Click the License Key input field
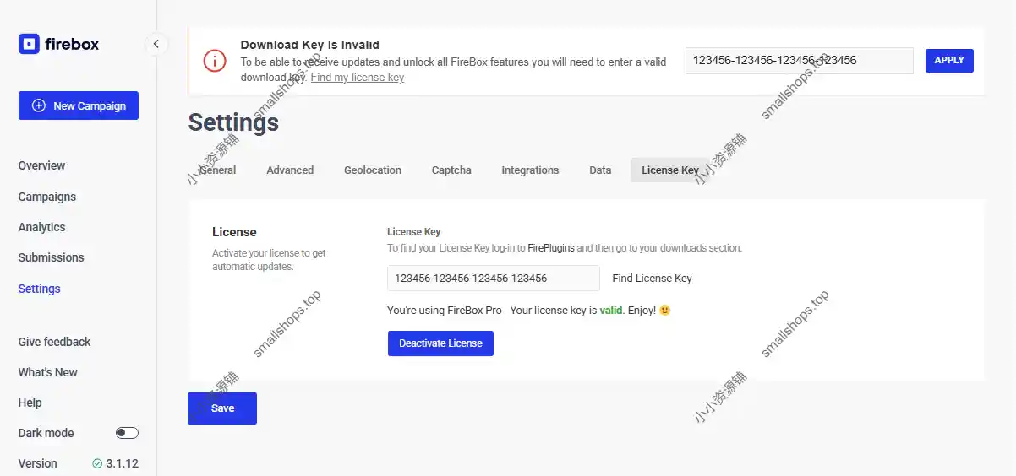 click(x=493, y=278)
